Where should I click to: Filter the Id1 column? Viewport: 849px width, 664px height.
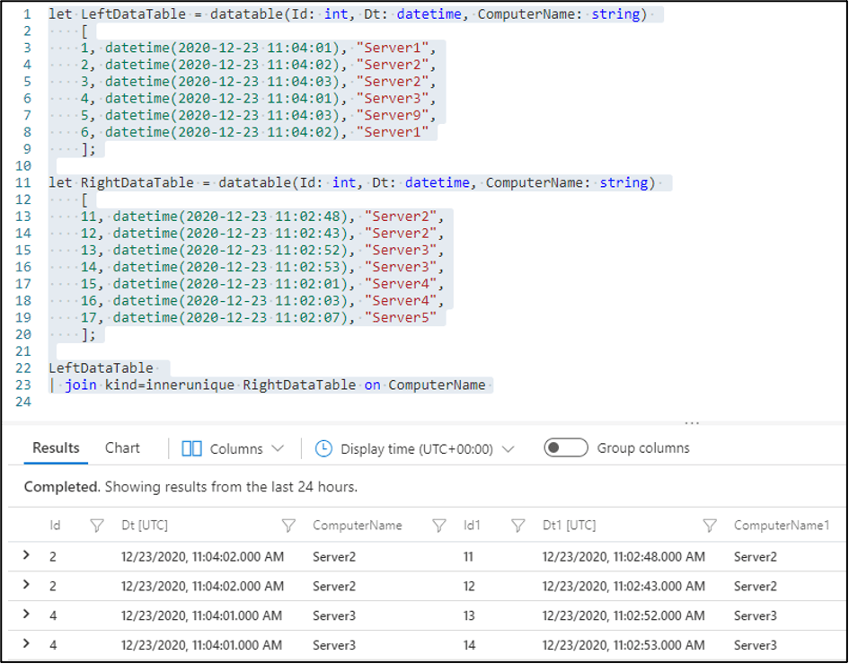pos(517,525)
